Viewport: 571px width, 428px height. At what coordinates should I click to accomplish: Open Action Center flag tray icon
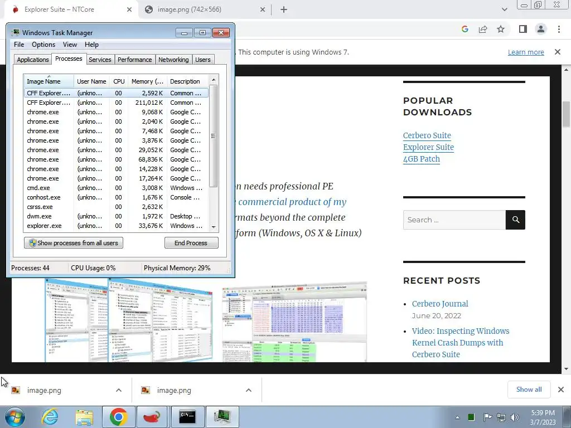coord(487,417)
